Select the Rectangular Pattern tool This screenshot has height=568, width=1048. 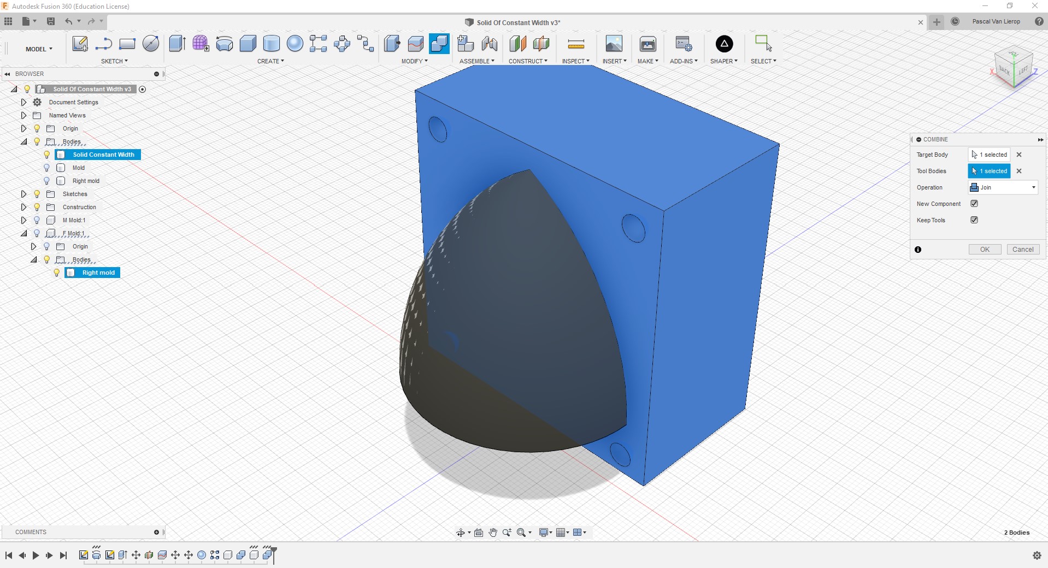(x=319, y=44)
